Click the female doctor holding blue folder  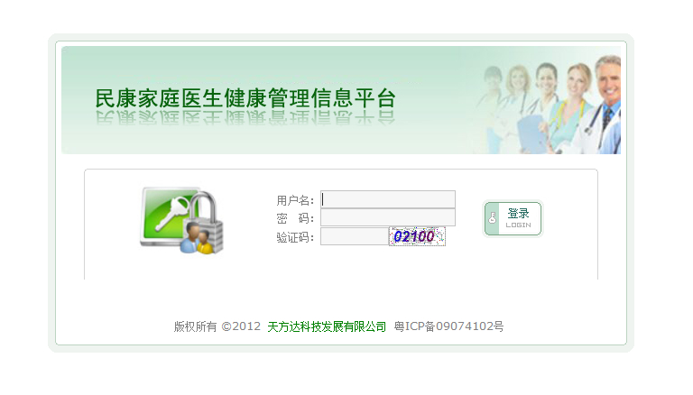coord(542,108)
